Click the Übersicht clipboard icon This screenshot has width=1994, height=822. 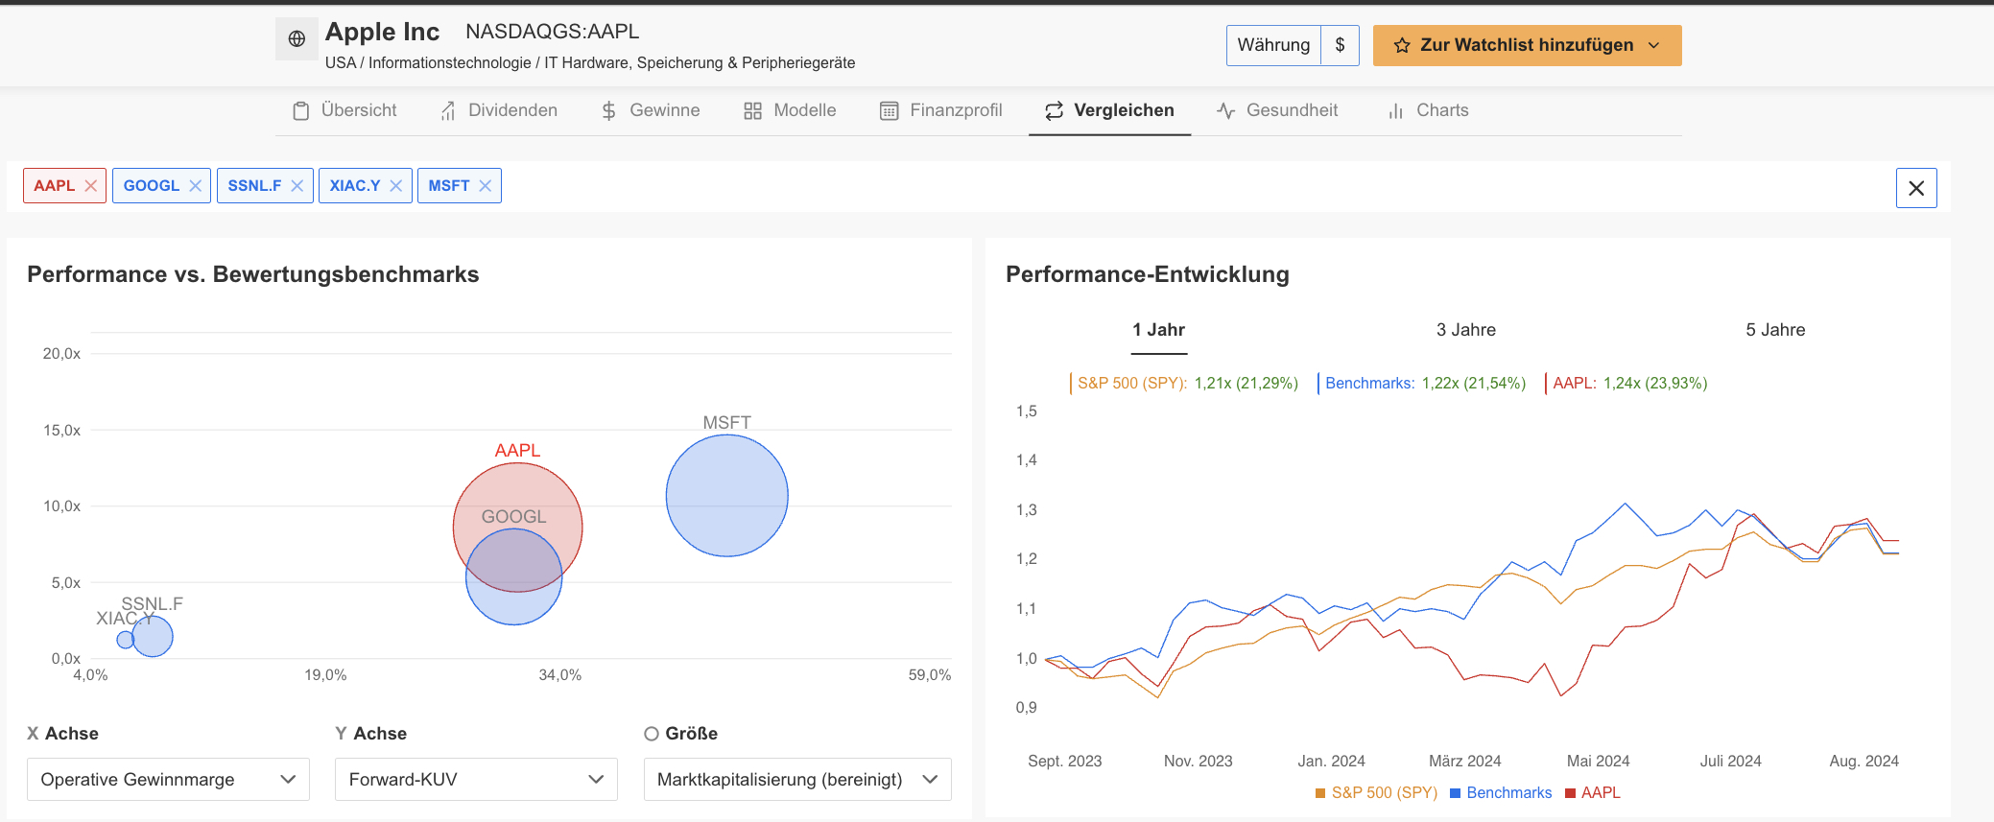pyautogui.click(x=301, y=111)
